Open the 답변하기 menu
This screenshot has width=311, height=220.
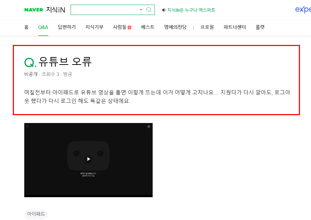[66, 27]
